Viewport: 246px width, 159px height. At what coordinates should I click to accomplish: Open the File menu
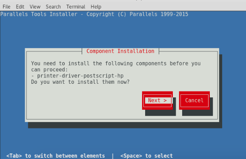click(6, 7)
